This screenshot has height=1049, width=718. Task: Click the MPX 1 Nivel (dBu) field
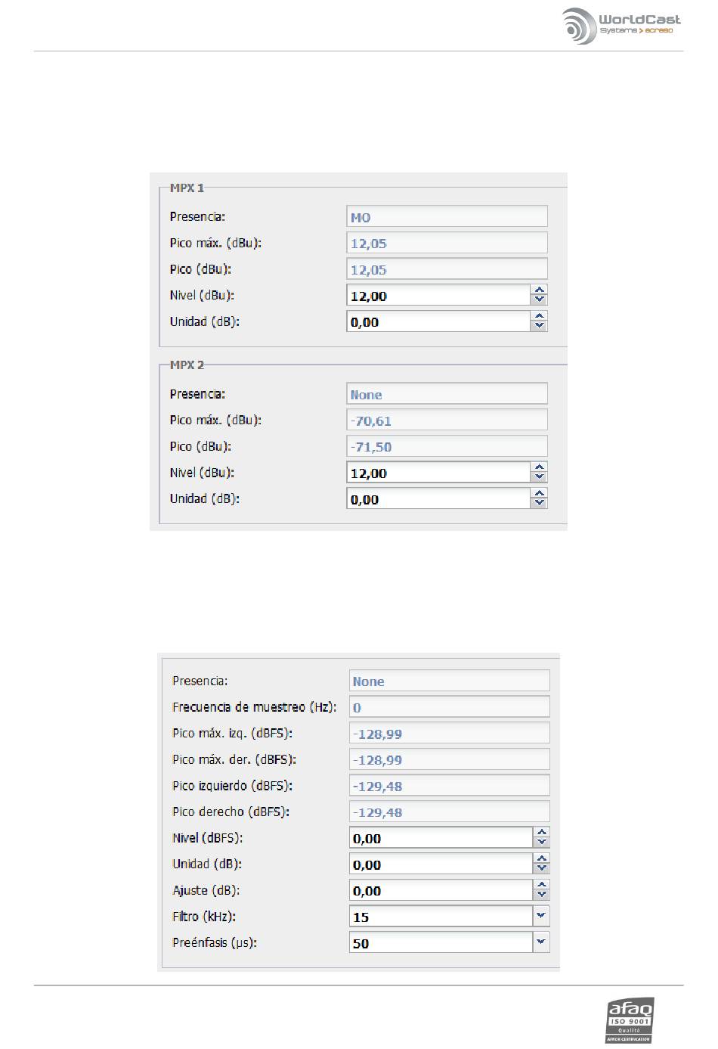(x=438, y=296)
